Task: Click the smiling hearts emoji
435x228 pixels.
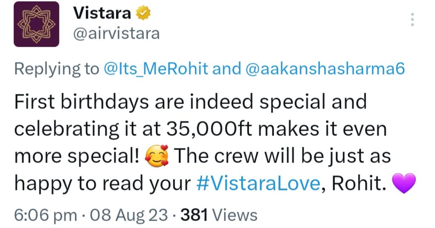Action: [157, 156]
